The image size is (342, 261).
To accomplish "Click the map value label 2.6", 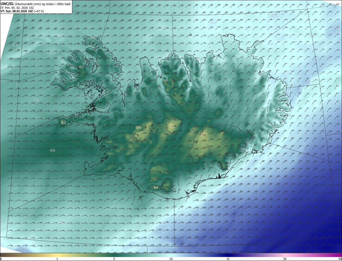I will click(139, 128).
